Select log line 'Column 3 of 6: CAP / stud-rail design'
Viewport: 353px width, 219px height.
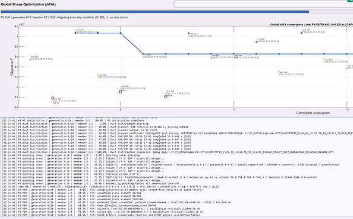pos(83,167)
